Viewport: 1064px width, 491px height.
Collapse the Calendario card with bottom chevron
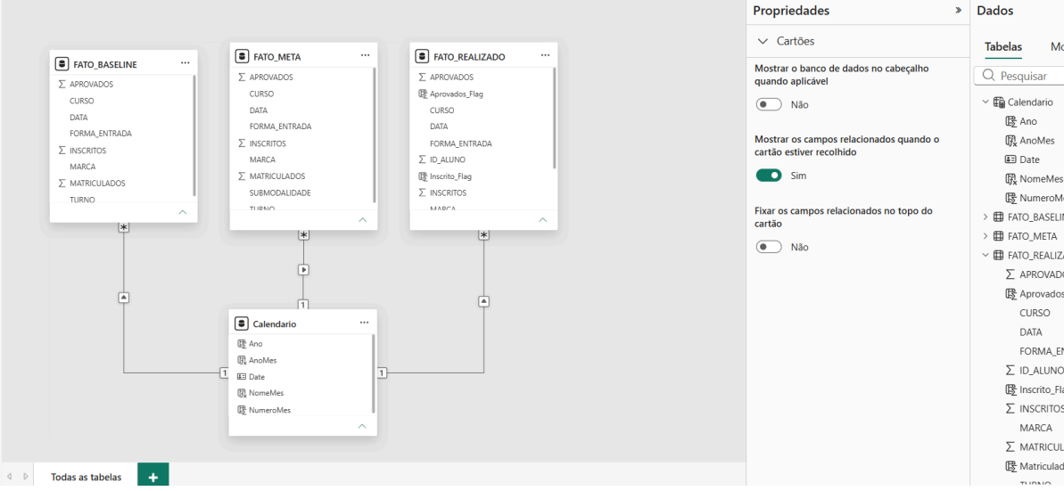[x=362, y=426]
